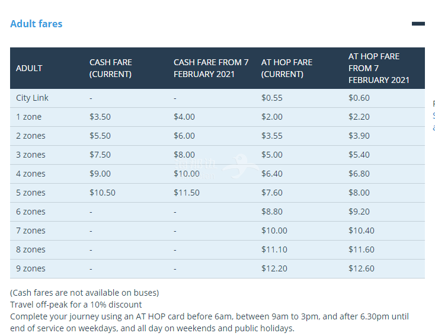The width and height of the screenshot is (435, 336).
Task: Click the off-peak 10% discount text
Action: 76,305
